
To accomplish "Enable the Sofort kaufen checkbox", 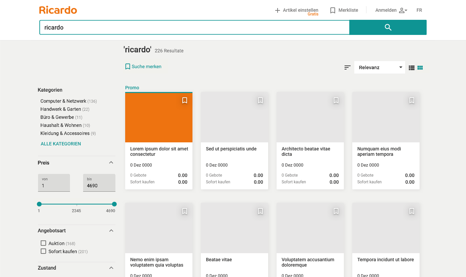I will [x=43, y=251].
